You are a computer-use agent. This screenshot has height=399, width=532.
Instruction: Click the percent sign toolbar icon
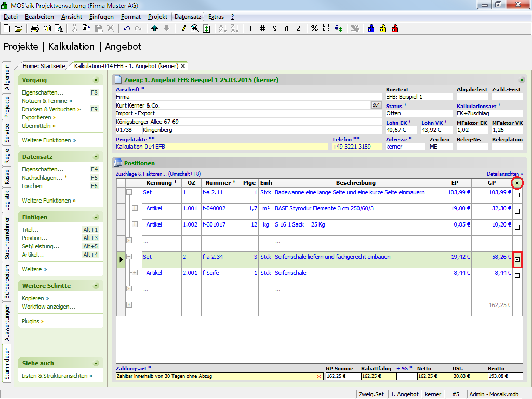pyautogui.click(x=314, y=29)
